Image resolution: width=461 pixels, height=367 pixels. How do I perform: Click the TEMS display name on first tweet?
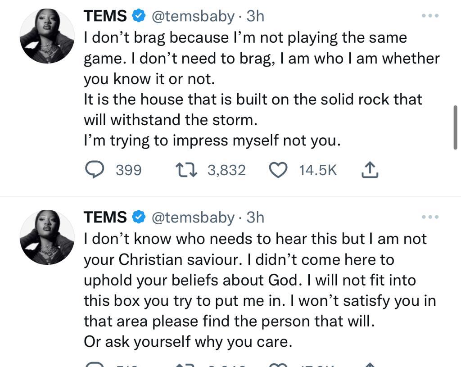[105, 17]
